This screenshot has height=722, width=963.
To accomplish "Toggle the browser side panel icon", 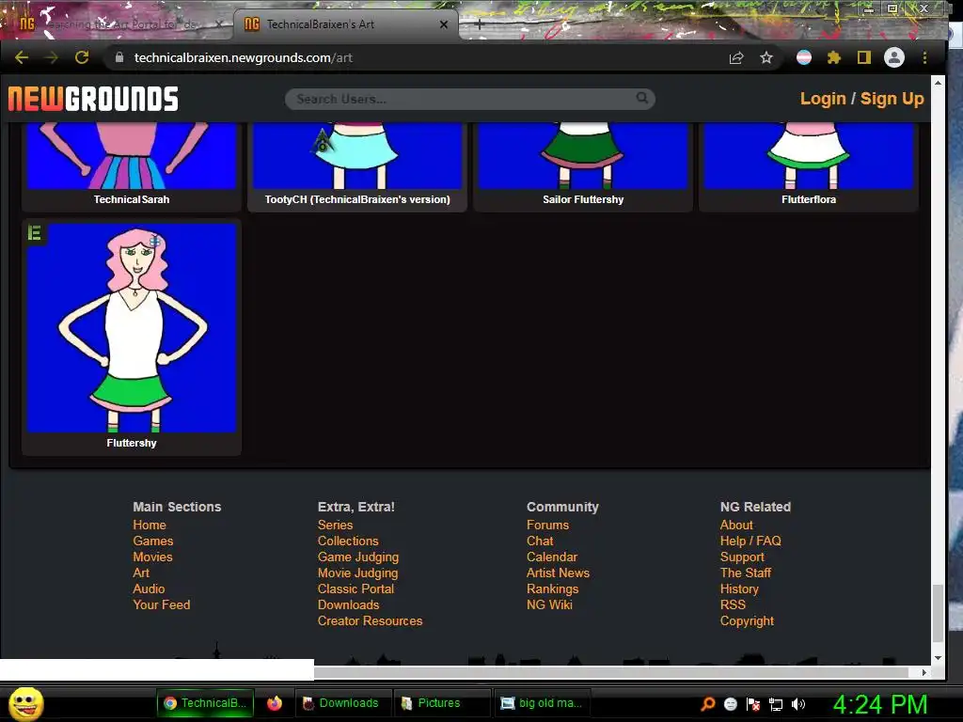I will [864, 57].
